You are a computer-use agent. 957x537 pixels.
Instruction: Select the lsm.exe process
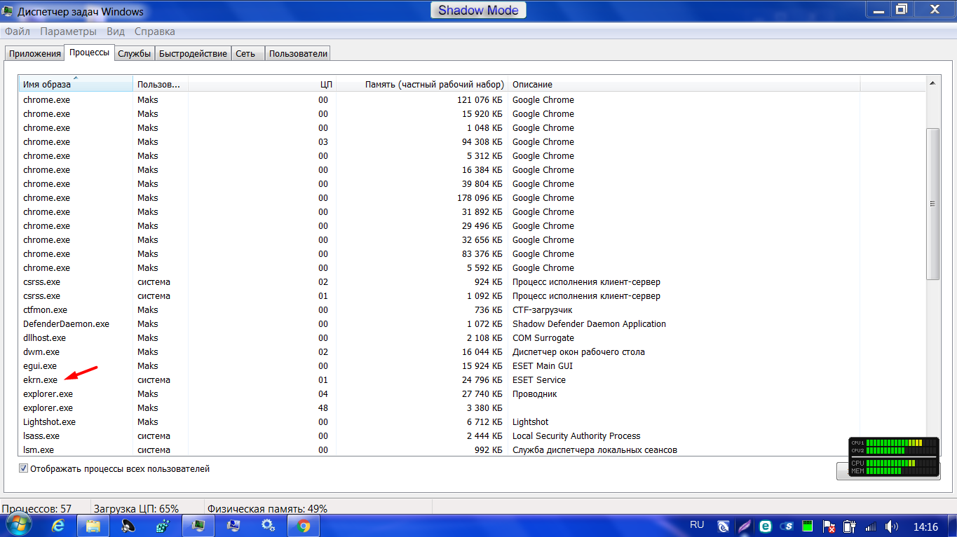(x=472, y=449)
